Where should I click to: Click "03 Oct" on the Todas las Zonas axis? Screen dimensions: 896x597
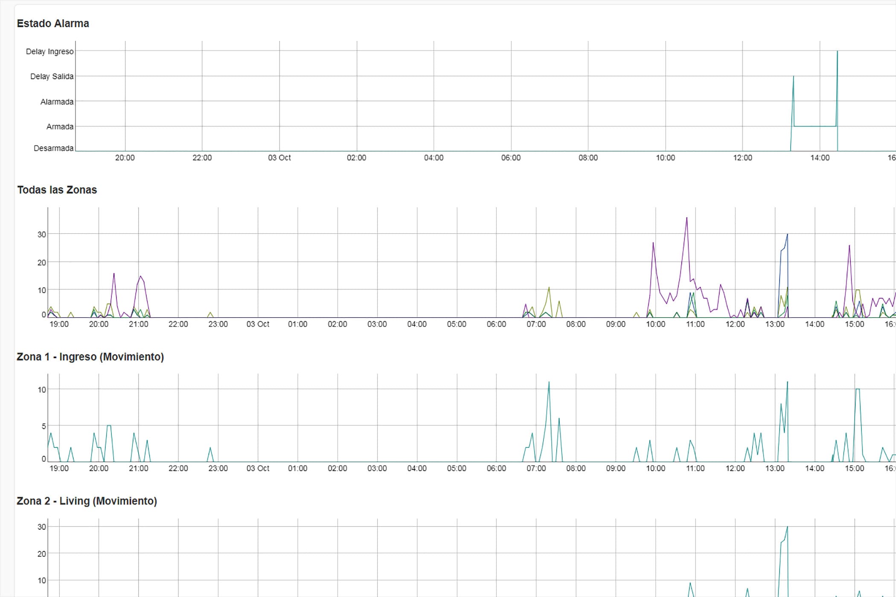(258, 324)
